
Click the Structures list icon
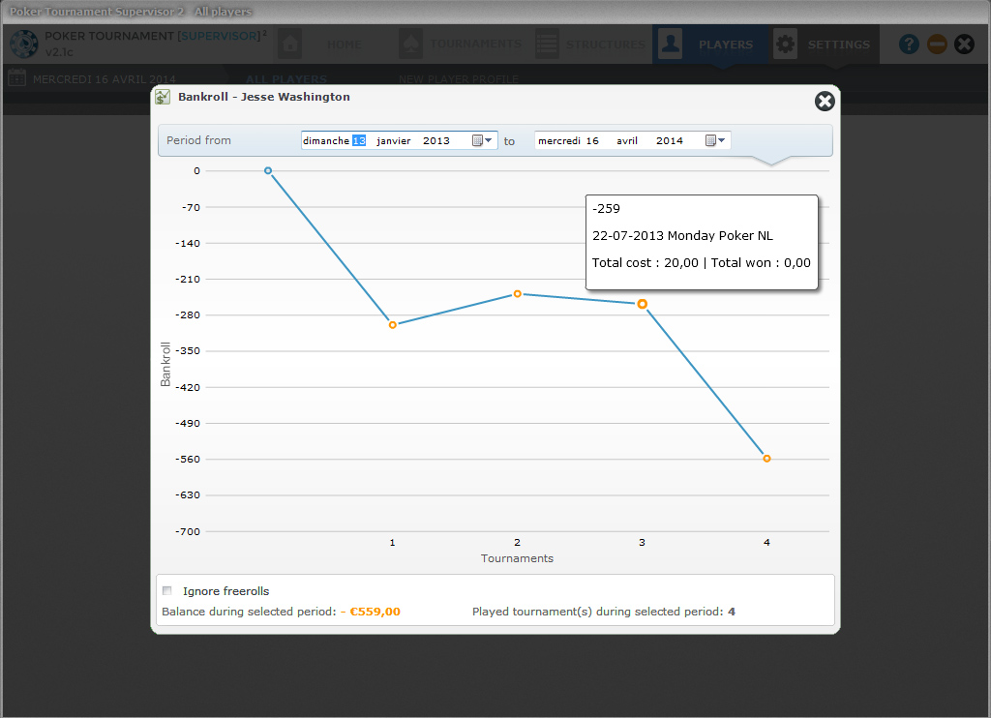(x=547, y=45)
